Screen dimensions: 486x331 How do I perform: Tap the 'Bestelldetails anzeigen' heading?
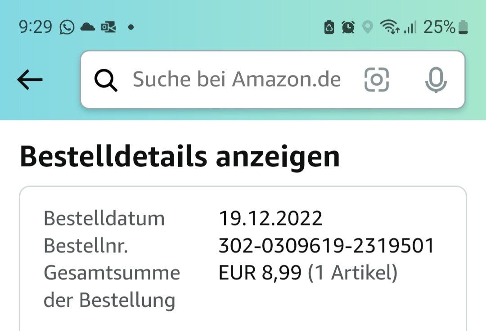coord(180,157)
